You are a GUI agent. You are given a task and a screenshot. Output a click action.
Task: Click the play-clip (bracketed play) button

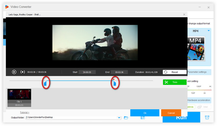click(x=23, y=72)
